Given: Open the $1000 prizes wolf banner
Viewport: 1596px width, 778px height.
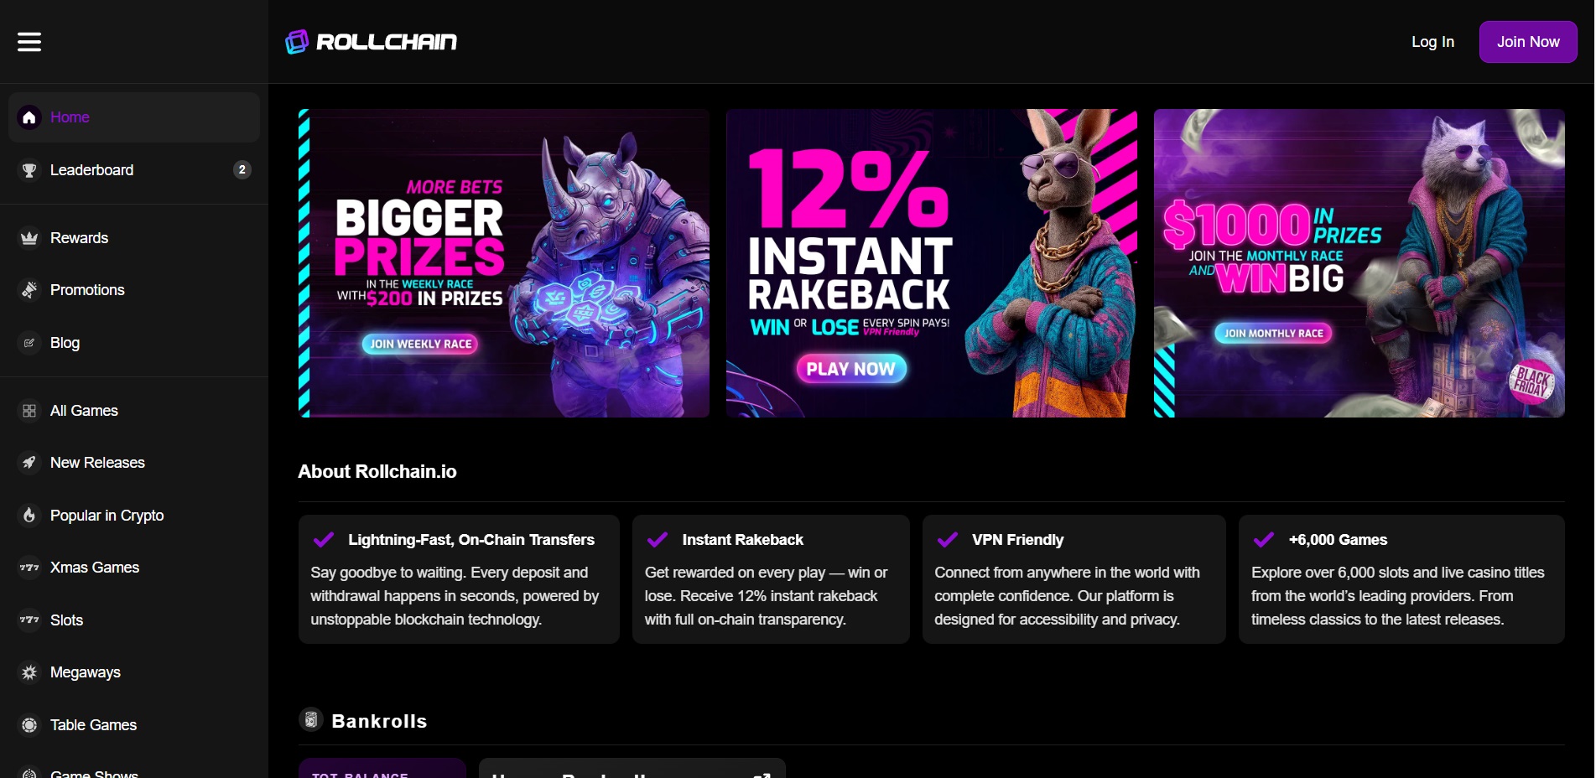Looking at the screenshot, I should 1359,263.
